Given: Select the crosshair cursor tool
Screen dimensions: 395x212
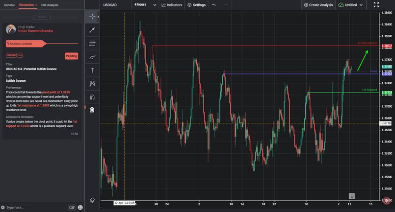Looking at the screenshot, I should 92,17.
